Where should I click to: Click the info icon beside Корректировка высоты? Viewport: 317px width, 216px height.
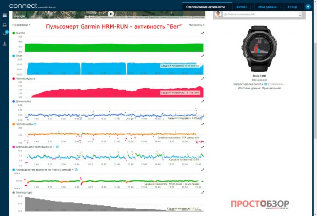click(265, 84)
